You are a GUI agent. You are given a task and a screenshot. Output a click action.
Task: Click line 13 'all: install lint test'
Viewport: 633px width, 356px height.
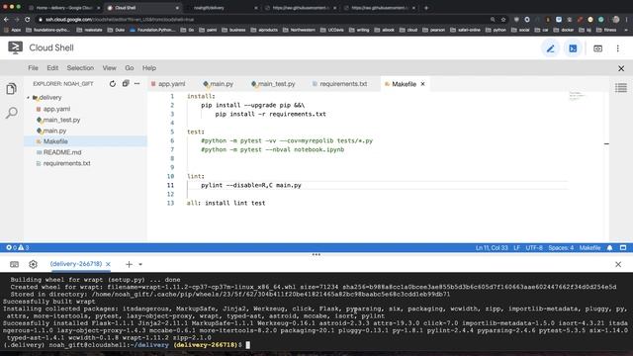[226, 203]
